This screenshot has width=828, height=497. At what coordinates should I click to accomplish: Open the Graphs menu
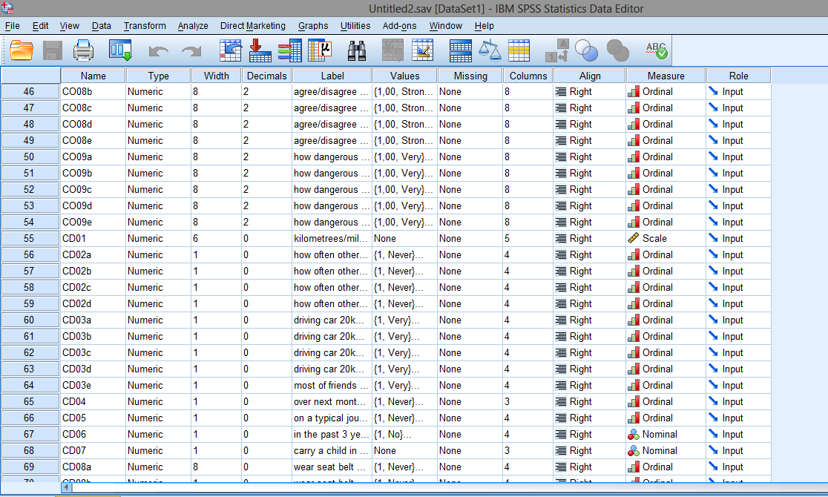[313, 26]
